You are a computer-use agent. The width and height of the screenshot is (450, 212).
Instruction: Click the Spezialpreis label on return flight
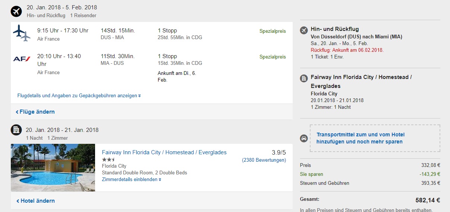click(273, 57)
